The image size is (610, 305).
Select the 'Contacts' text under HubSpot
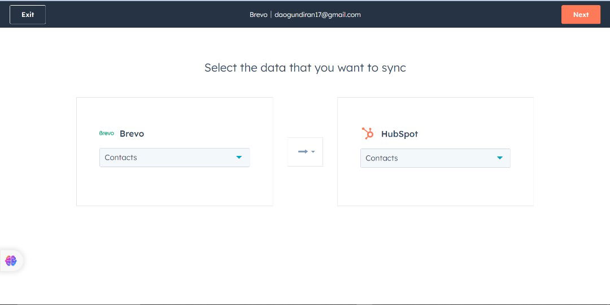pos(382,158)
